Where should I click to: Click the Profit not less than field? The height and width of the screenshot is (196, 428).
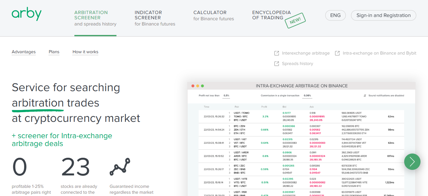(x=226, y=96)
